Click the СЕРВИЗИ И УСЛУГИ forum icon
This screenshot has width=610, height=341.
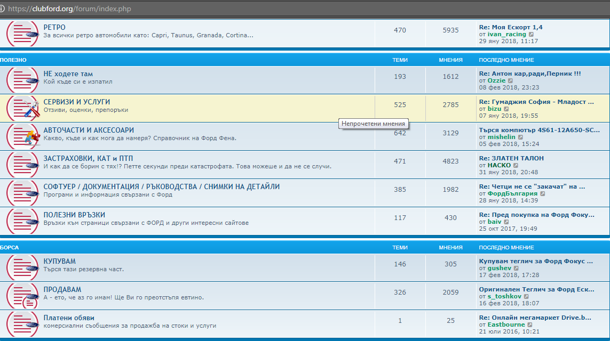point(22,108)
